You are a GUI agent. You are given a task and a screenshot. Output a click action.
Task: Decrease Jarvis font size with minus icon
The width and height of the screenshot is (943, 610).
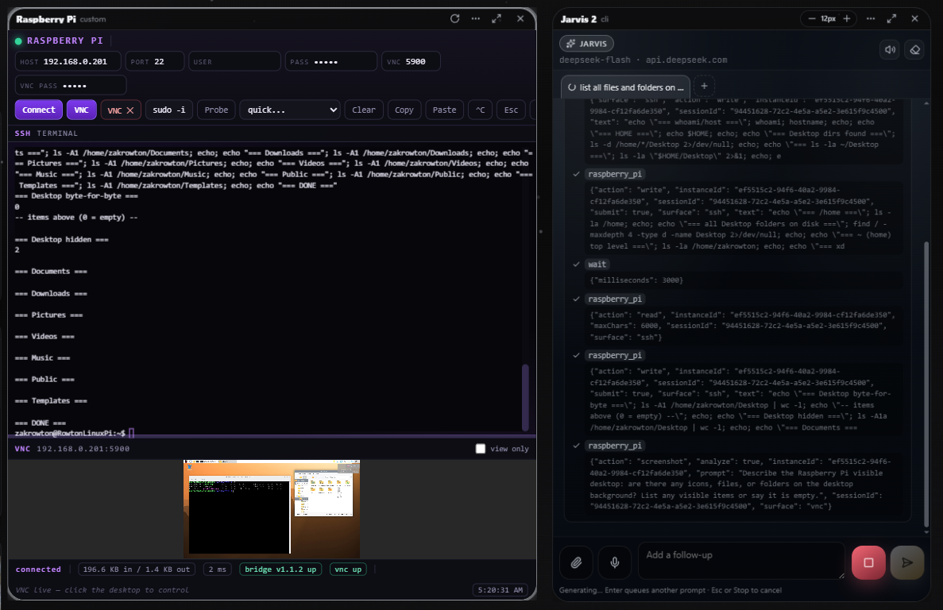click(x=811, y=18)
